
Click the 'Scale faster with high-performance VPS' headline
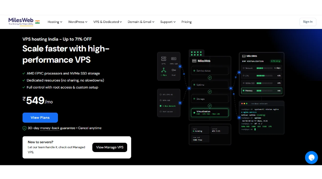tap(66, 54)
